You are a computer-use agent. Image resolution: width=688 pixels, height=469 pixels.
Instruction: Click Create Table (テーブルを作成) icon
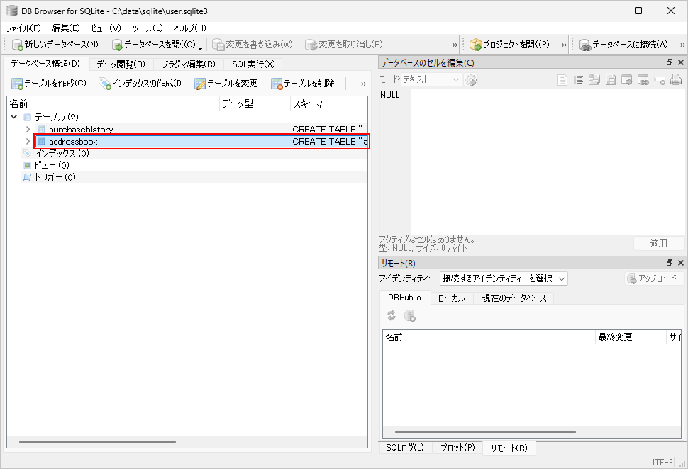click(18, 84)
